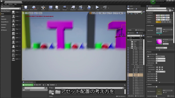The image size is (175, 98).
Task: Reset Location to default arrow
Action: click(x=172, y=15)
